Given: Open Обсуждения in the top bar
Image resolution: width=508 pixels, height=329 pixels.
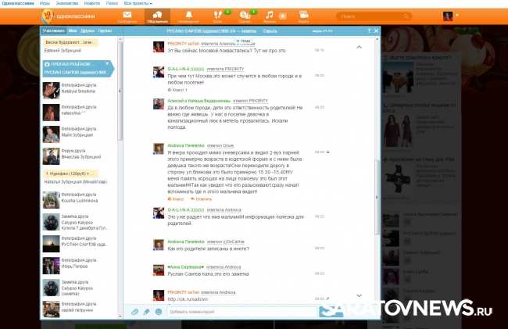Looking at the screenshot, I should (156, 16).
